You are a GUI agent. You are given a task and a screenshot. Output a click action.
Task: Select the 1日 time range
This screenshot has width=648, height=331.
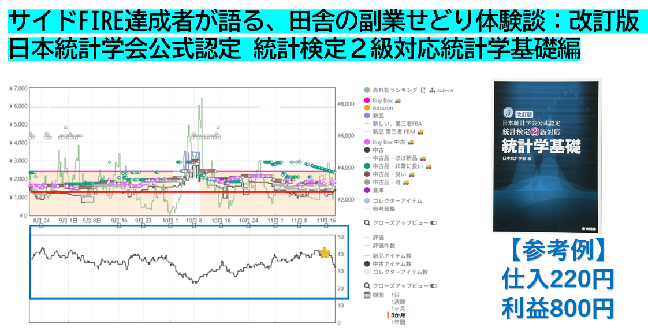coord(395,295)
